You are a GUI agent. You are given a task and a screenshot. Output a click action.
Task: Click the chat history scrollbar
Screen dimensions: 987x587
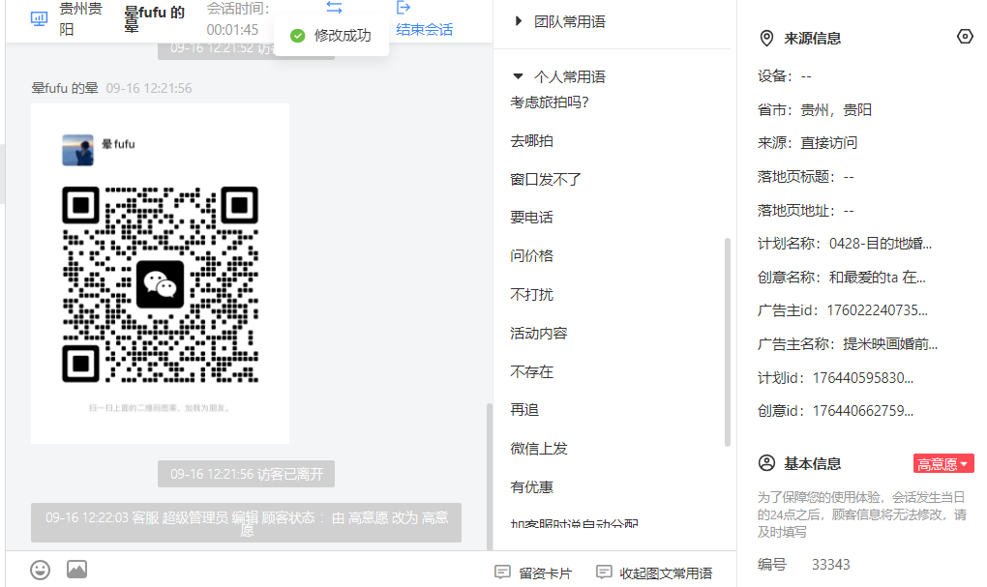click(489, 476)
